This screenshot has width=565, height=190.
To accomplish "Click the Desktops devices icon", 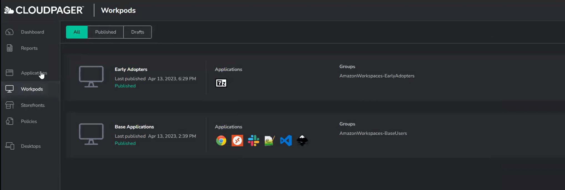I will [10, 146].
